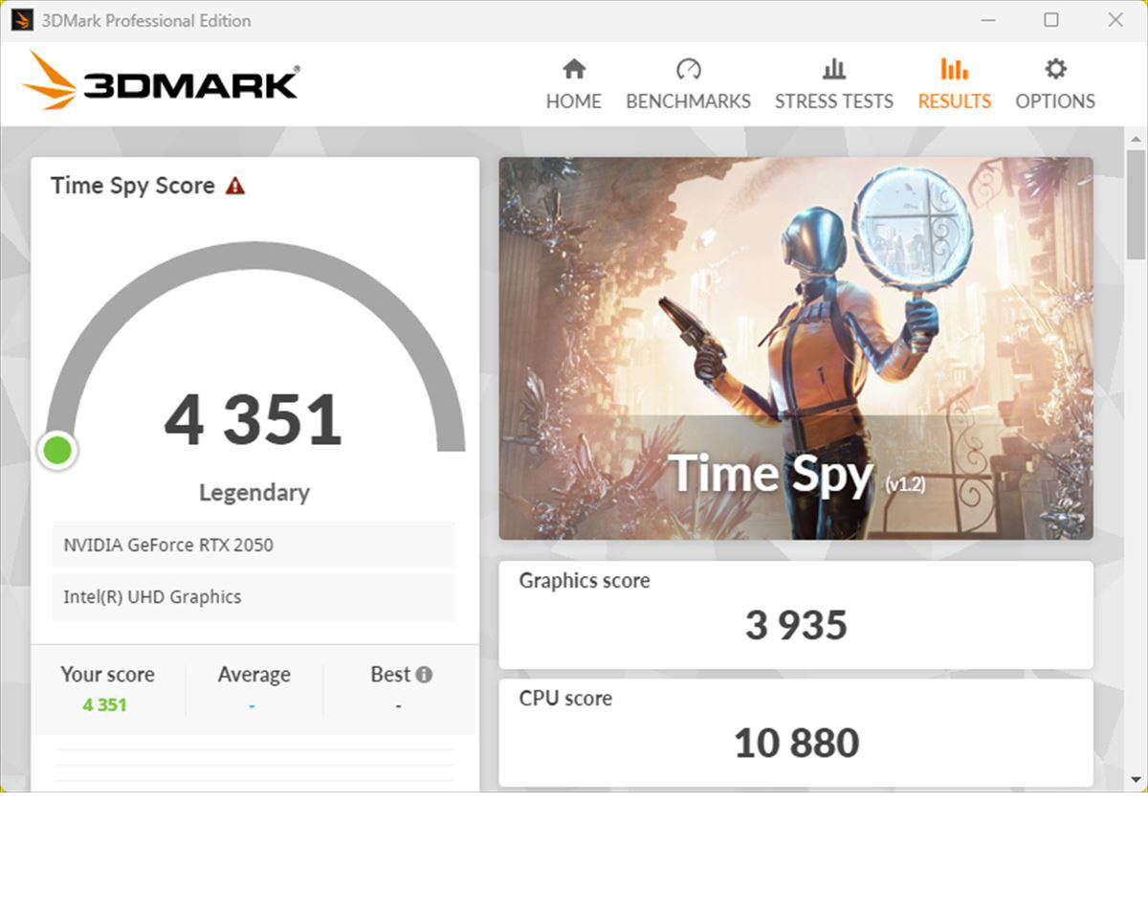The image size is (1148, 914).
Task: Go to the HOME section
Action: click(573, 84)
